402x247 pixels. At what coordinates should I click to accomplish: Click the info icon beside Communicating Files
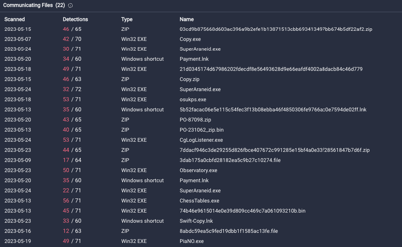tap(71, 6)
